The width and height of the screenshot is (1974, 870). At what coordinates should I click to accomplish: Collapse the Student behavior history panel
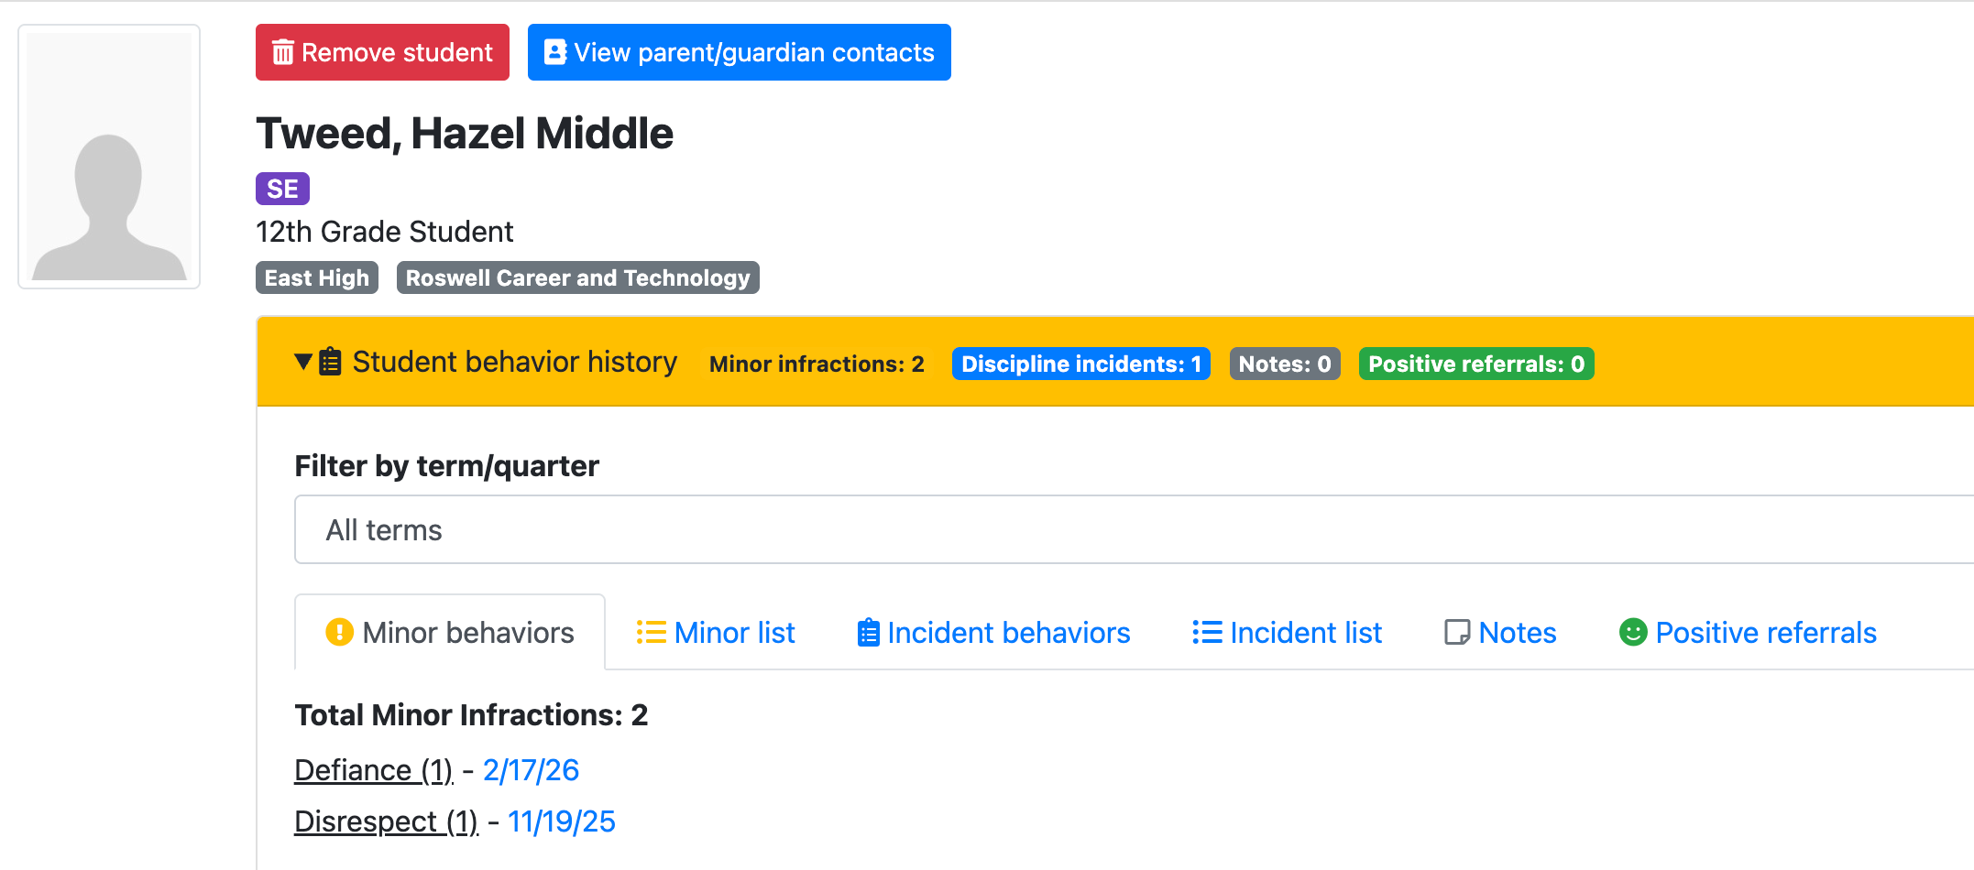point(303,362)
